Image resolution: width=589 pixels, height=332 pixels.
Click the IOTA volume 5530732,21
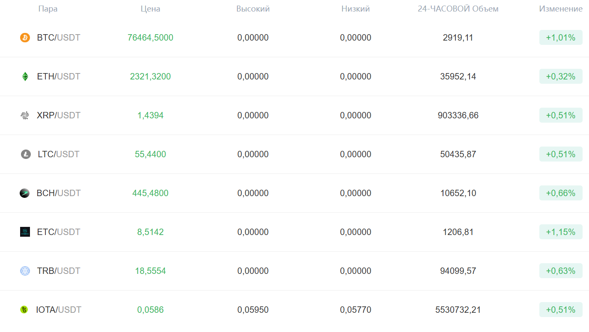coord(458,310)
